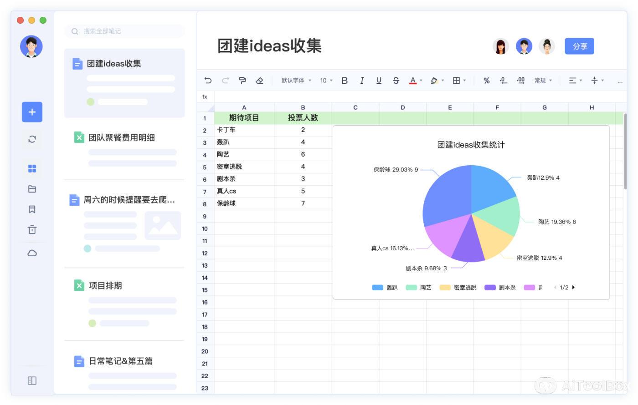Expand the 常规 number format dropdown

[543, 81]
